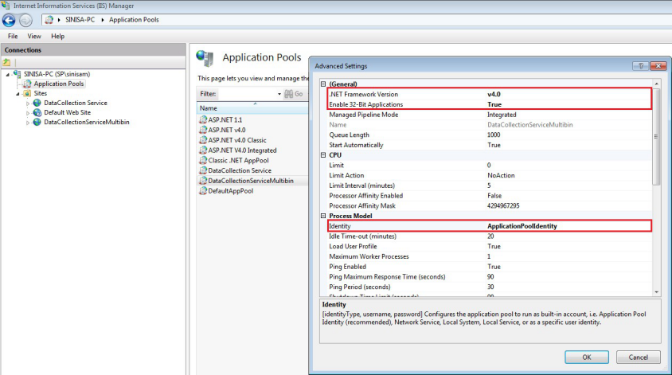
Task: Cancel the Advanced Settings dialog
Action: coord(638,357)
